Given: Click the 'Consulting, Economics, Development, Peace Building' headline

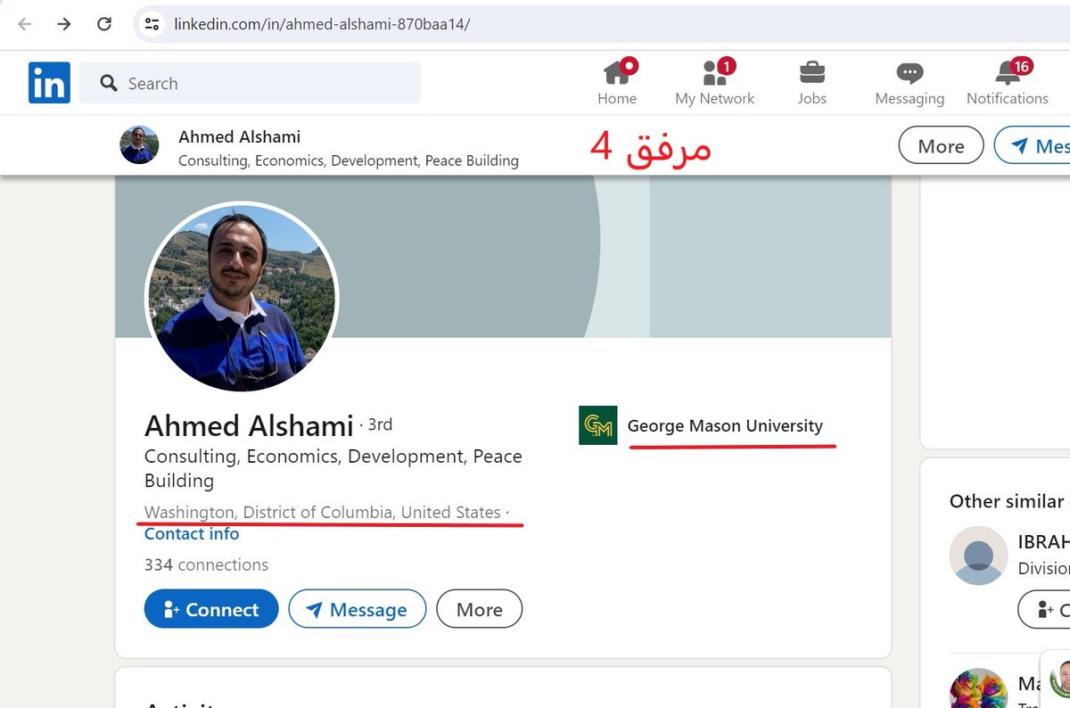Looking at the screenshot, I should (x=333, y=468).
